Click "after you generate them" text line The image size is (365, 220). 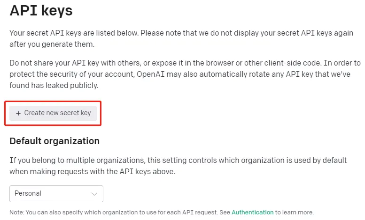(x=52, y=44)
